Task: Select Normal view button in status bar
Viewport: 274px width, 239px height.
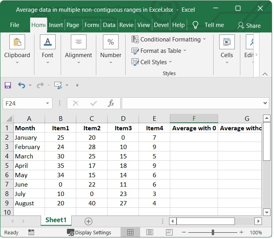Action: point(131,232)
